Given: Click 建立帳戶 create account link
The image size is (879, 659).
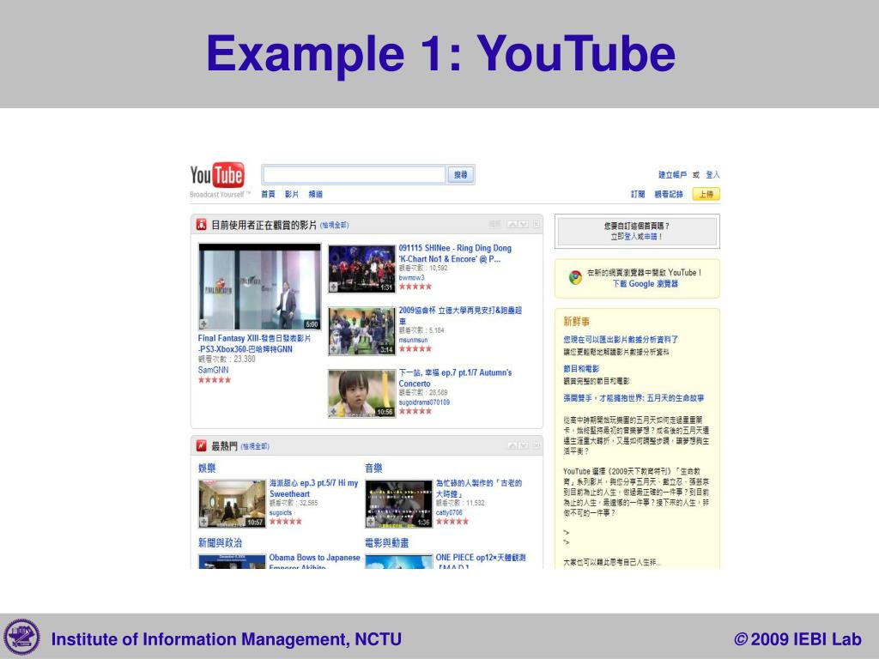Looking at the screenshot, I should point(673,175).
